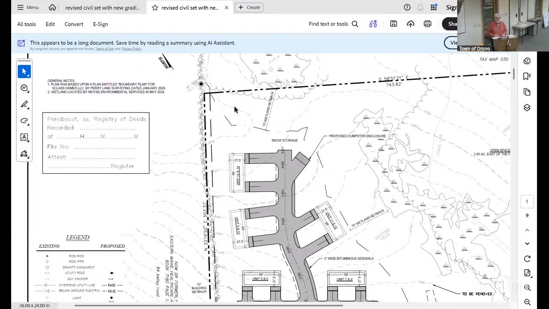
Task: Select the Highlight pen tool
Action: 24,104
